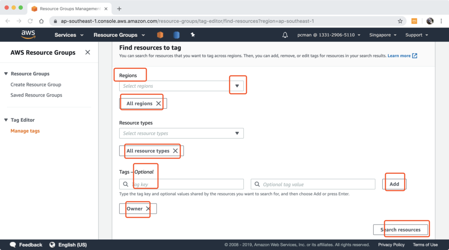
Task: Click the site padlock icon
Action: coord(55,21)
